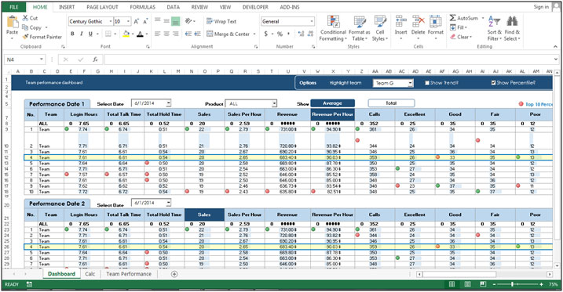The height and width of the screenshot is (292, 563).
Task: Click the Total button next to Average
Action: 391,103
